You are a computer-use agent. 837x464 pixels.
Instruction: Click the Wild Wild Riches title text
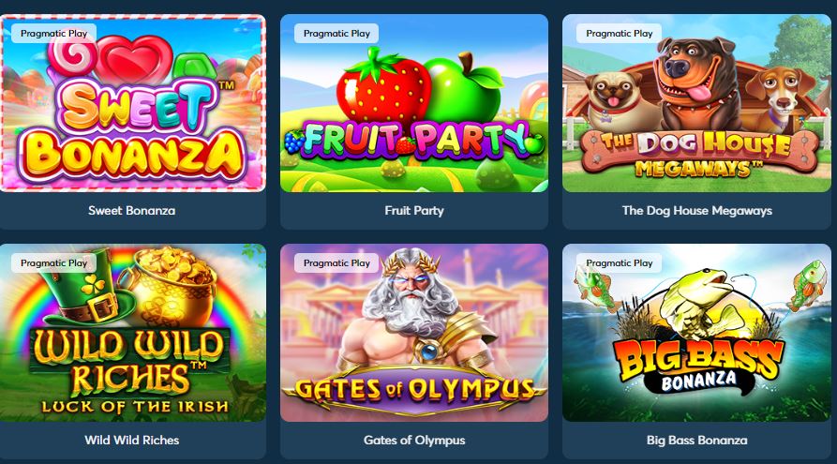tap(132, 440)
